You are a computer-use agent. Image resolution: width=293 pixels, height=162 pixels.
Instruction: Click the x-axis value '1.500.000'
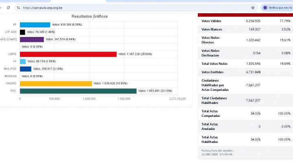click(124, 99)
